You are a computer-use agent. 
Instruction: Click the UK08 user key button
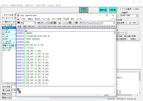click(74, 27)
